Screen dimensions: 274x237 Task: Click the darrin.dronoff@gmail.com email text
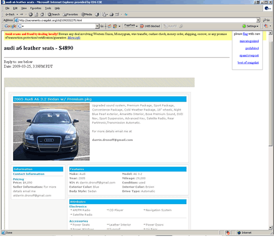click(x=112, y=140)
